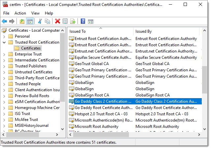The image size is (211, 149).
Task: Click the certlm app icon in title bar
Action: tap(5, 4)
